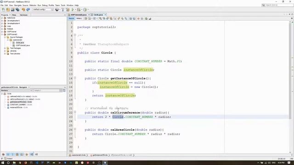Toggle Rectangular Selection in editor toolbar

[x=115, y=18]
